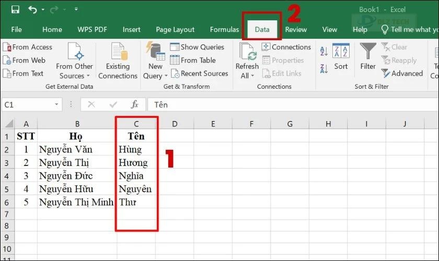Click the Enter checkmark in formula bar
Screen dimensions: 439x261
[113, 104]
